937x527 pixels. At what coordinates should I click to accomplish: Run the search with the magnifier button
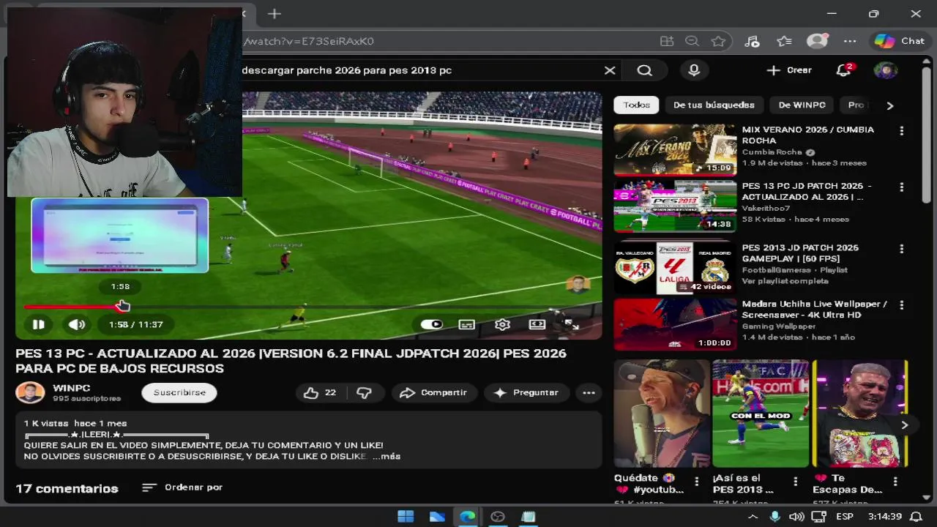[644, 70]
